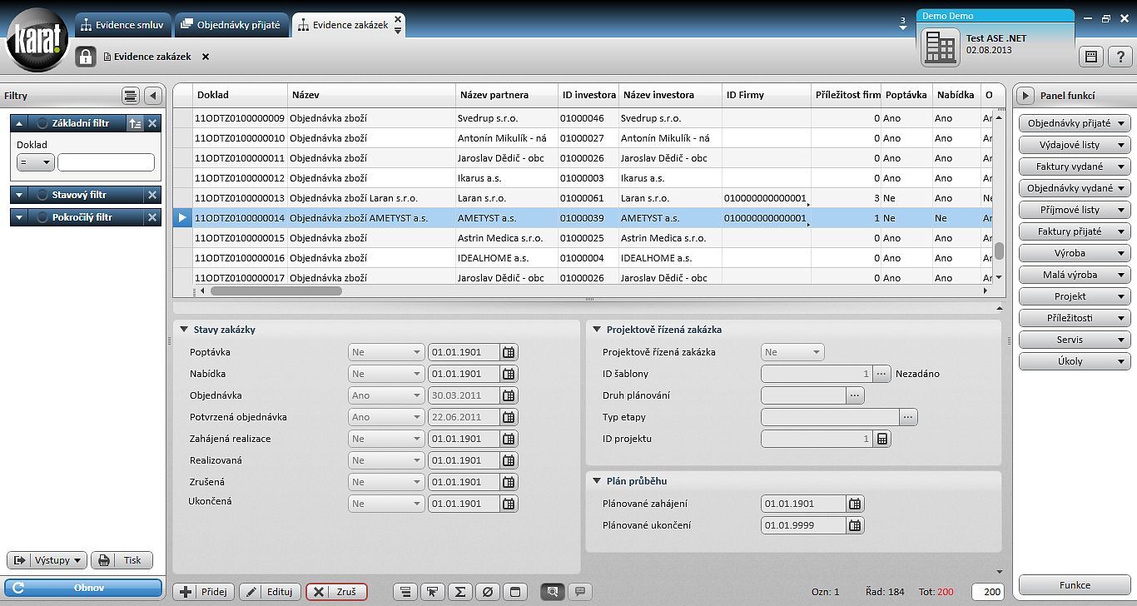This screenshot has height=606, width=1137.
Task: Collapse the Plán průběhu section
Action: click(x=597, y=481)
